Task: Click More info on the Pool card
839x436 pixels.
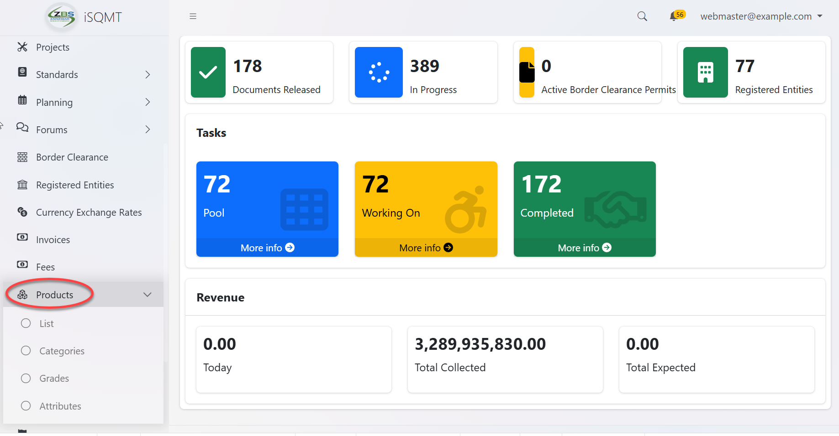Action: coord(267,248)
